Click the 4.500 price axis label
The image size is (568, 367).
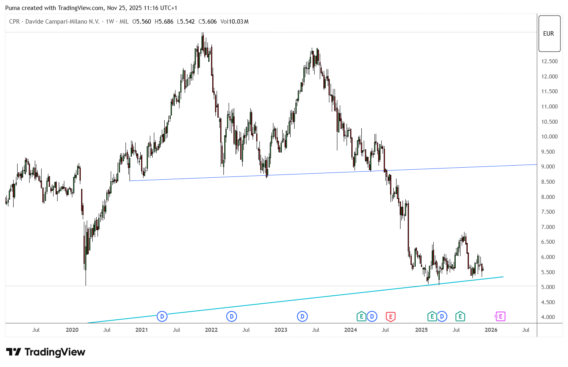click(548, 302)
